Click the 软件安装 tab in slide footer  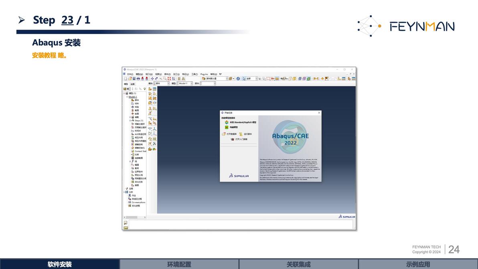click(59, 264)
